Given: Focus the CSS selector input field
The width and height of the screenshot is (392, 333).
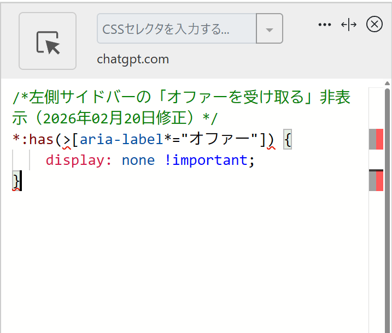Looking at the screenshot, I should coord(176,29).
